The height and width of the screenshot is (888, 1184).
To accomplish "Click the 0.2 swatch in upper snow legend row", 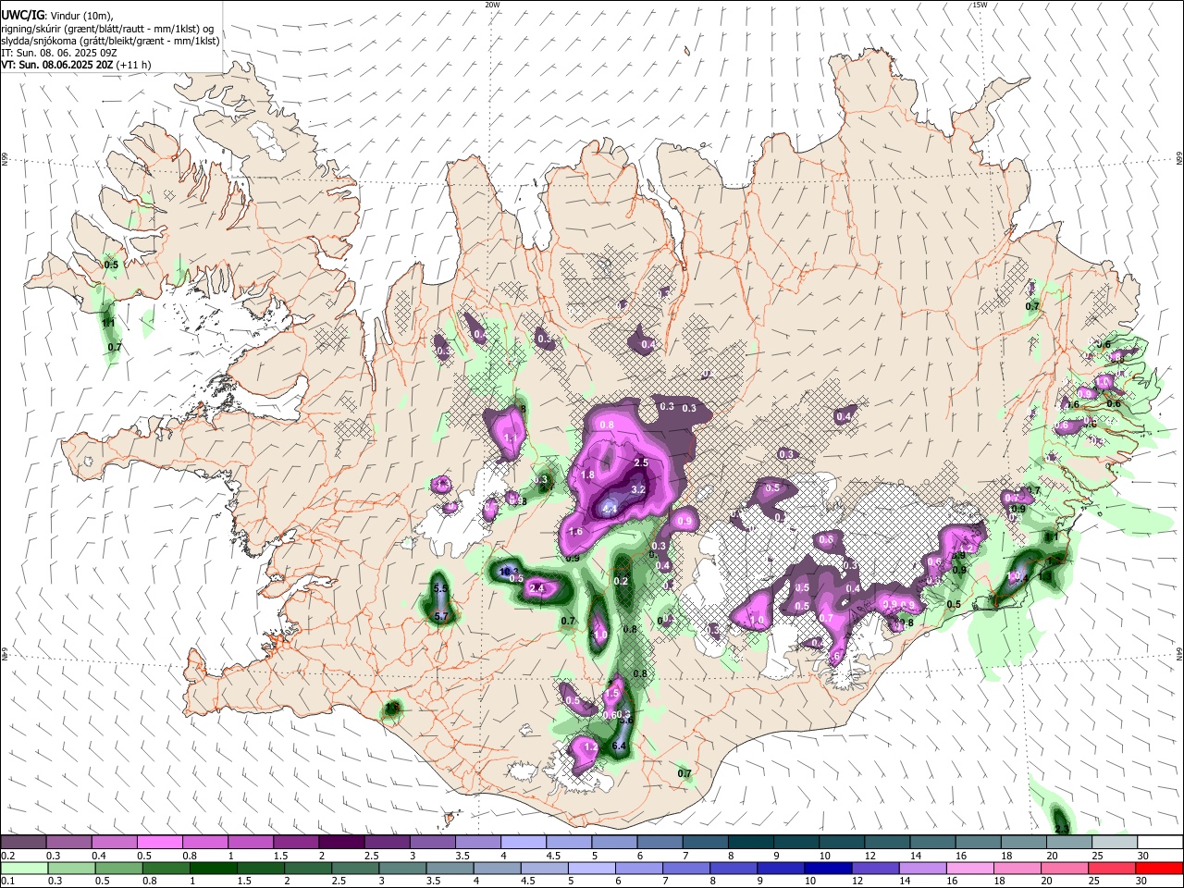I will coord(23,842).
